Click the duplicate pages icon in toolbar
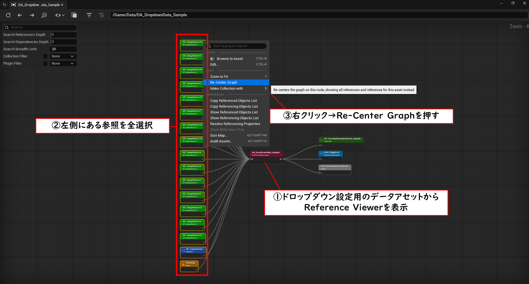The height and width of the screenshot is (284, 529). click(x=74, y=15)
